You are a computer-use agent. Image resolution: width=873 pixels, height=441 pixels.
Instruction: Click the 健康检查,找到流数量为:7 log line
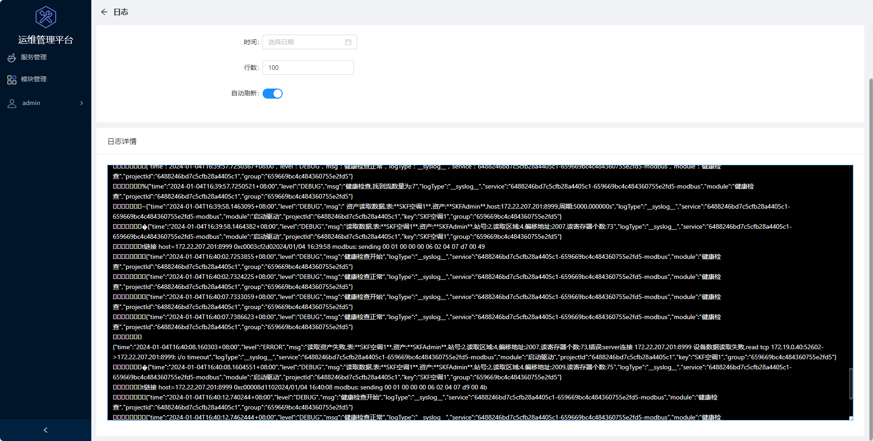tap(433, 191)
